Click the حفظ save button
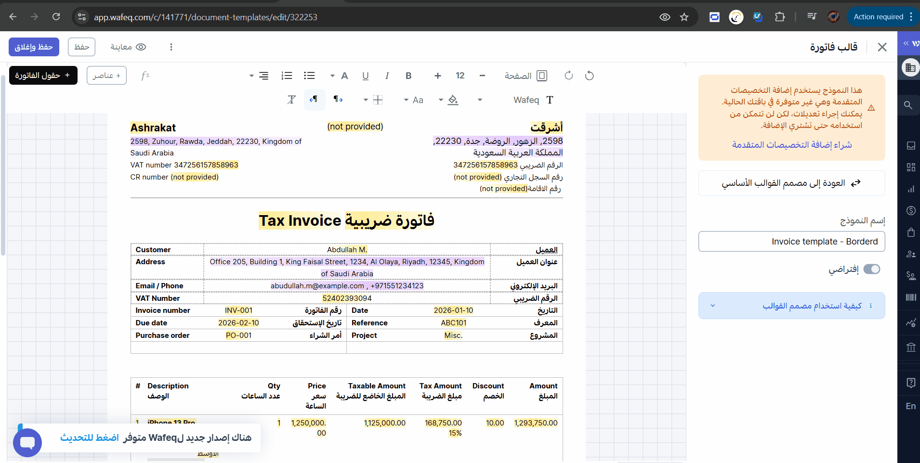This screenshot has width=920, height=463. click(82, 47)
